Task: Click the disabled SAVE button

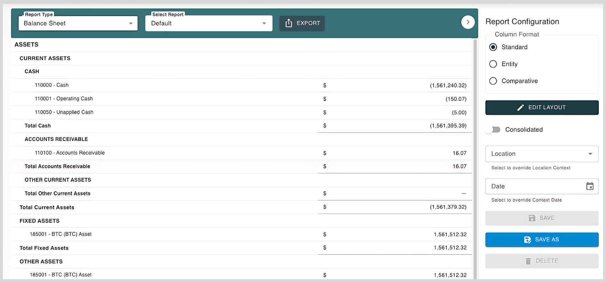Action: click(x=542, y=218)
